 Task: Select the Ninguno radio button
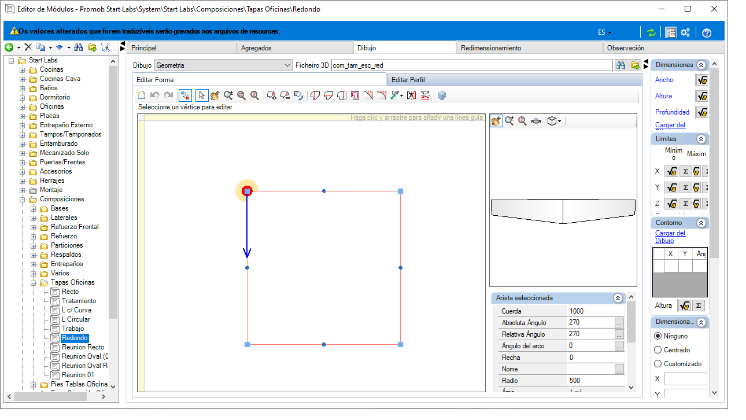[x=658, y=336]
